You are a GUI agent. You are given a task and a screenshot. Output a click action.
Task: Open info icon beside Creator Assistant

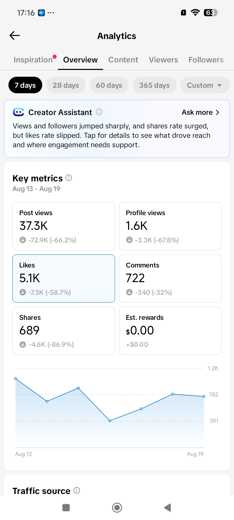coord(99,112)
